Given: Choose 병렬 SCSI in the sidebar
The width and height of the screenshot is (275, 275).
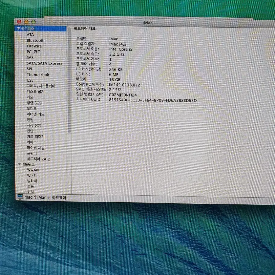Looking at the screenshot, I should coord(35,103).
